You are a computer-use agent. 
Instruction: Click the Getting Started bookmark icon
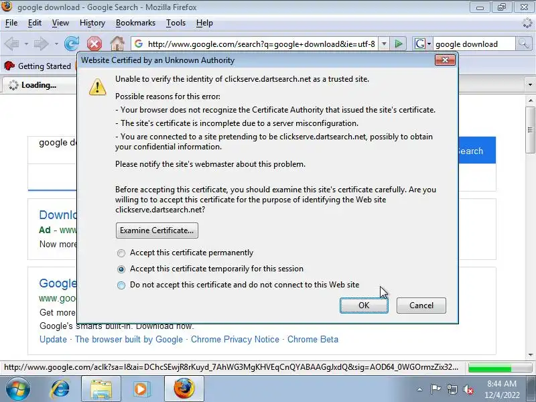coord(9,66)
